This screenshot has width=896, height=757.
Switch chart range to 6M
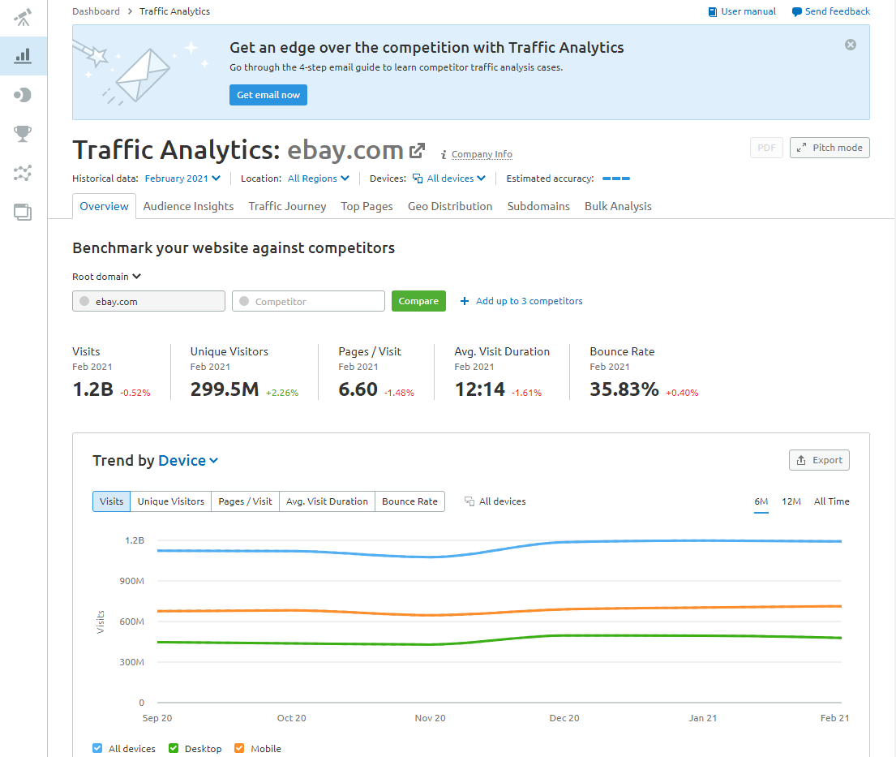coord(761,501)
